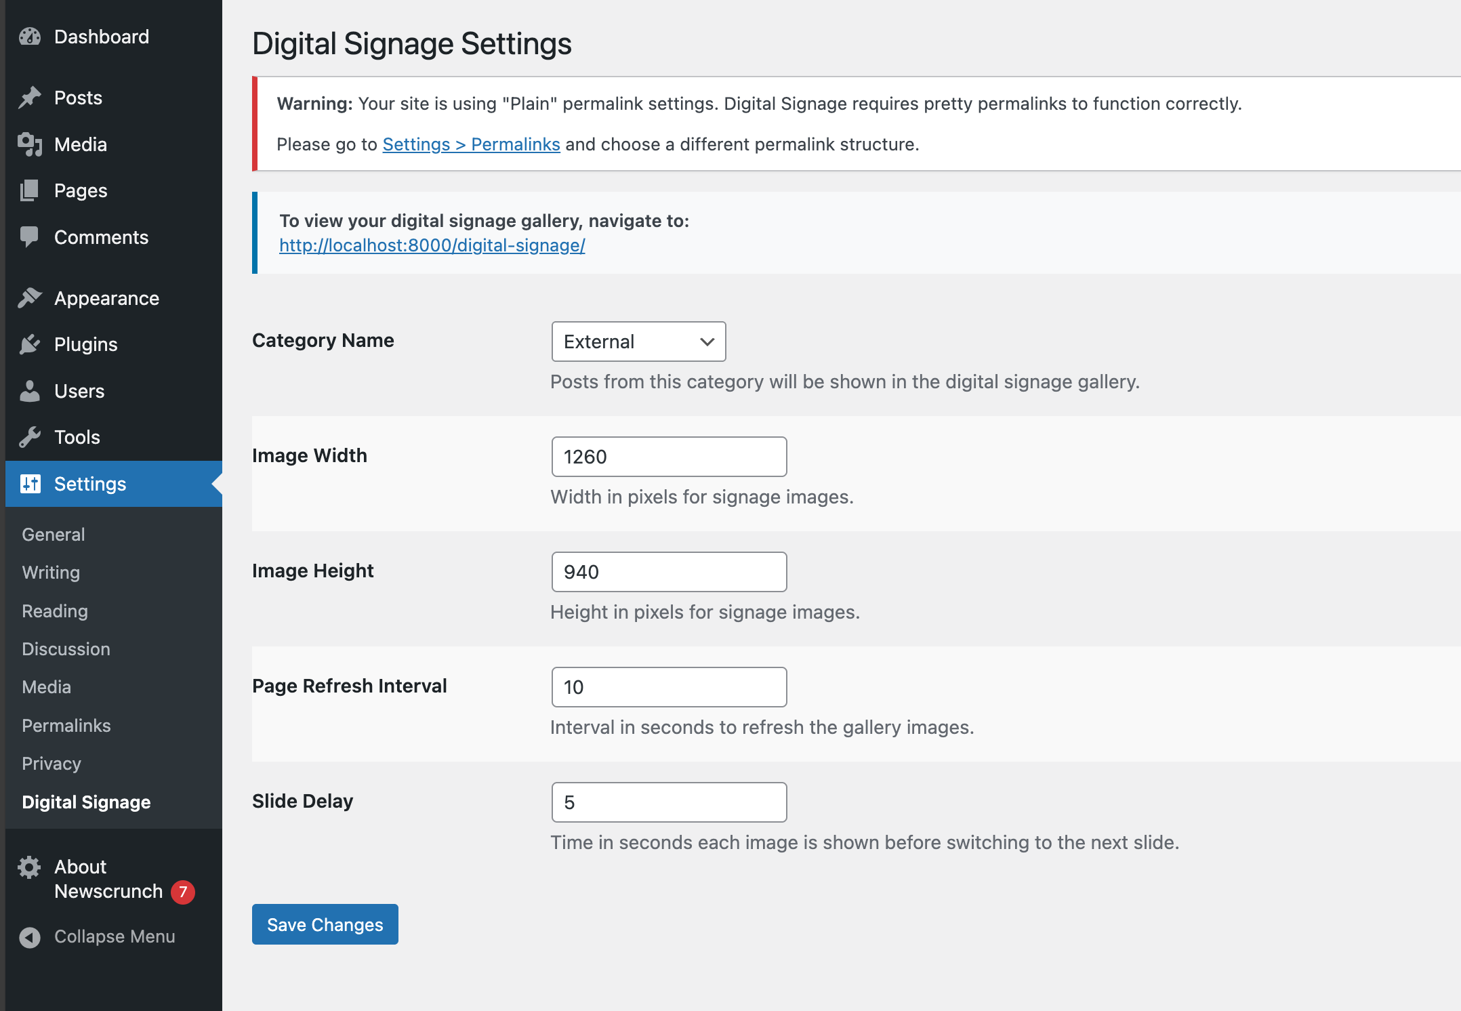Click 'Interval in seconds to refresh' description
Screen dimensions: 1461x1011
pos(762,727)
